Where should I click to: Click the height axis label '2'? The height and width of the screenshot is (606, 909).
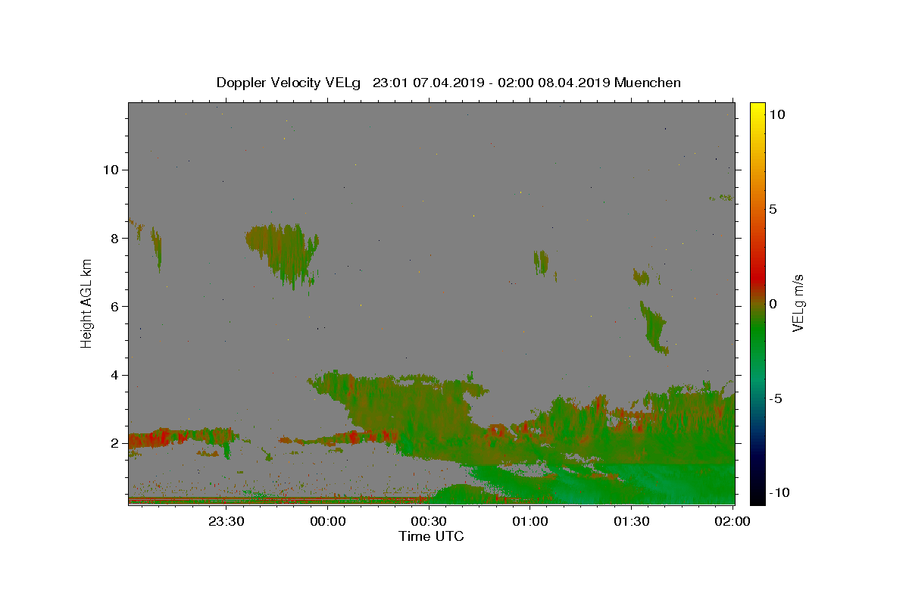(114, 443)
